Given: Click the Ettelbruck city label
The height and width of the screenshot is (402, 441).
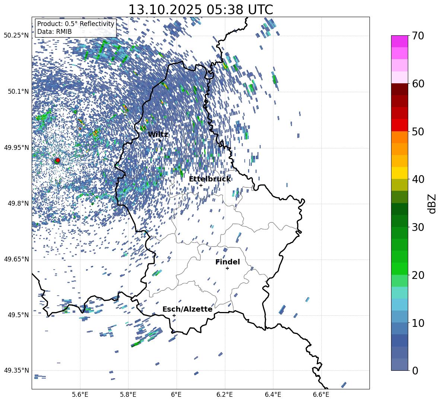Looking at the screenshot, I should coord(210,179).
